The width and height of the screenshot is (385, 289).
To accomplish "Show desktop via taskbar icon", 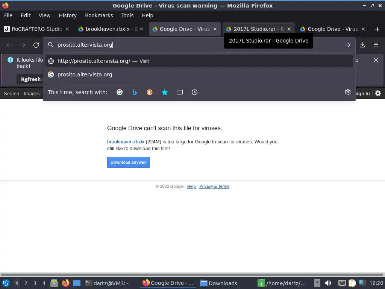I will 77,283.
